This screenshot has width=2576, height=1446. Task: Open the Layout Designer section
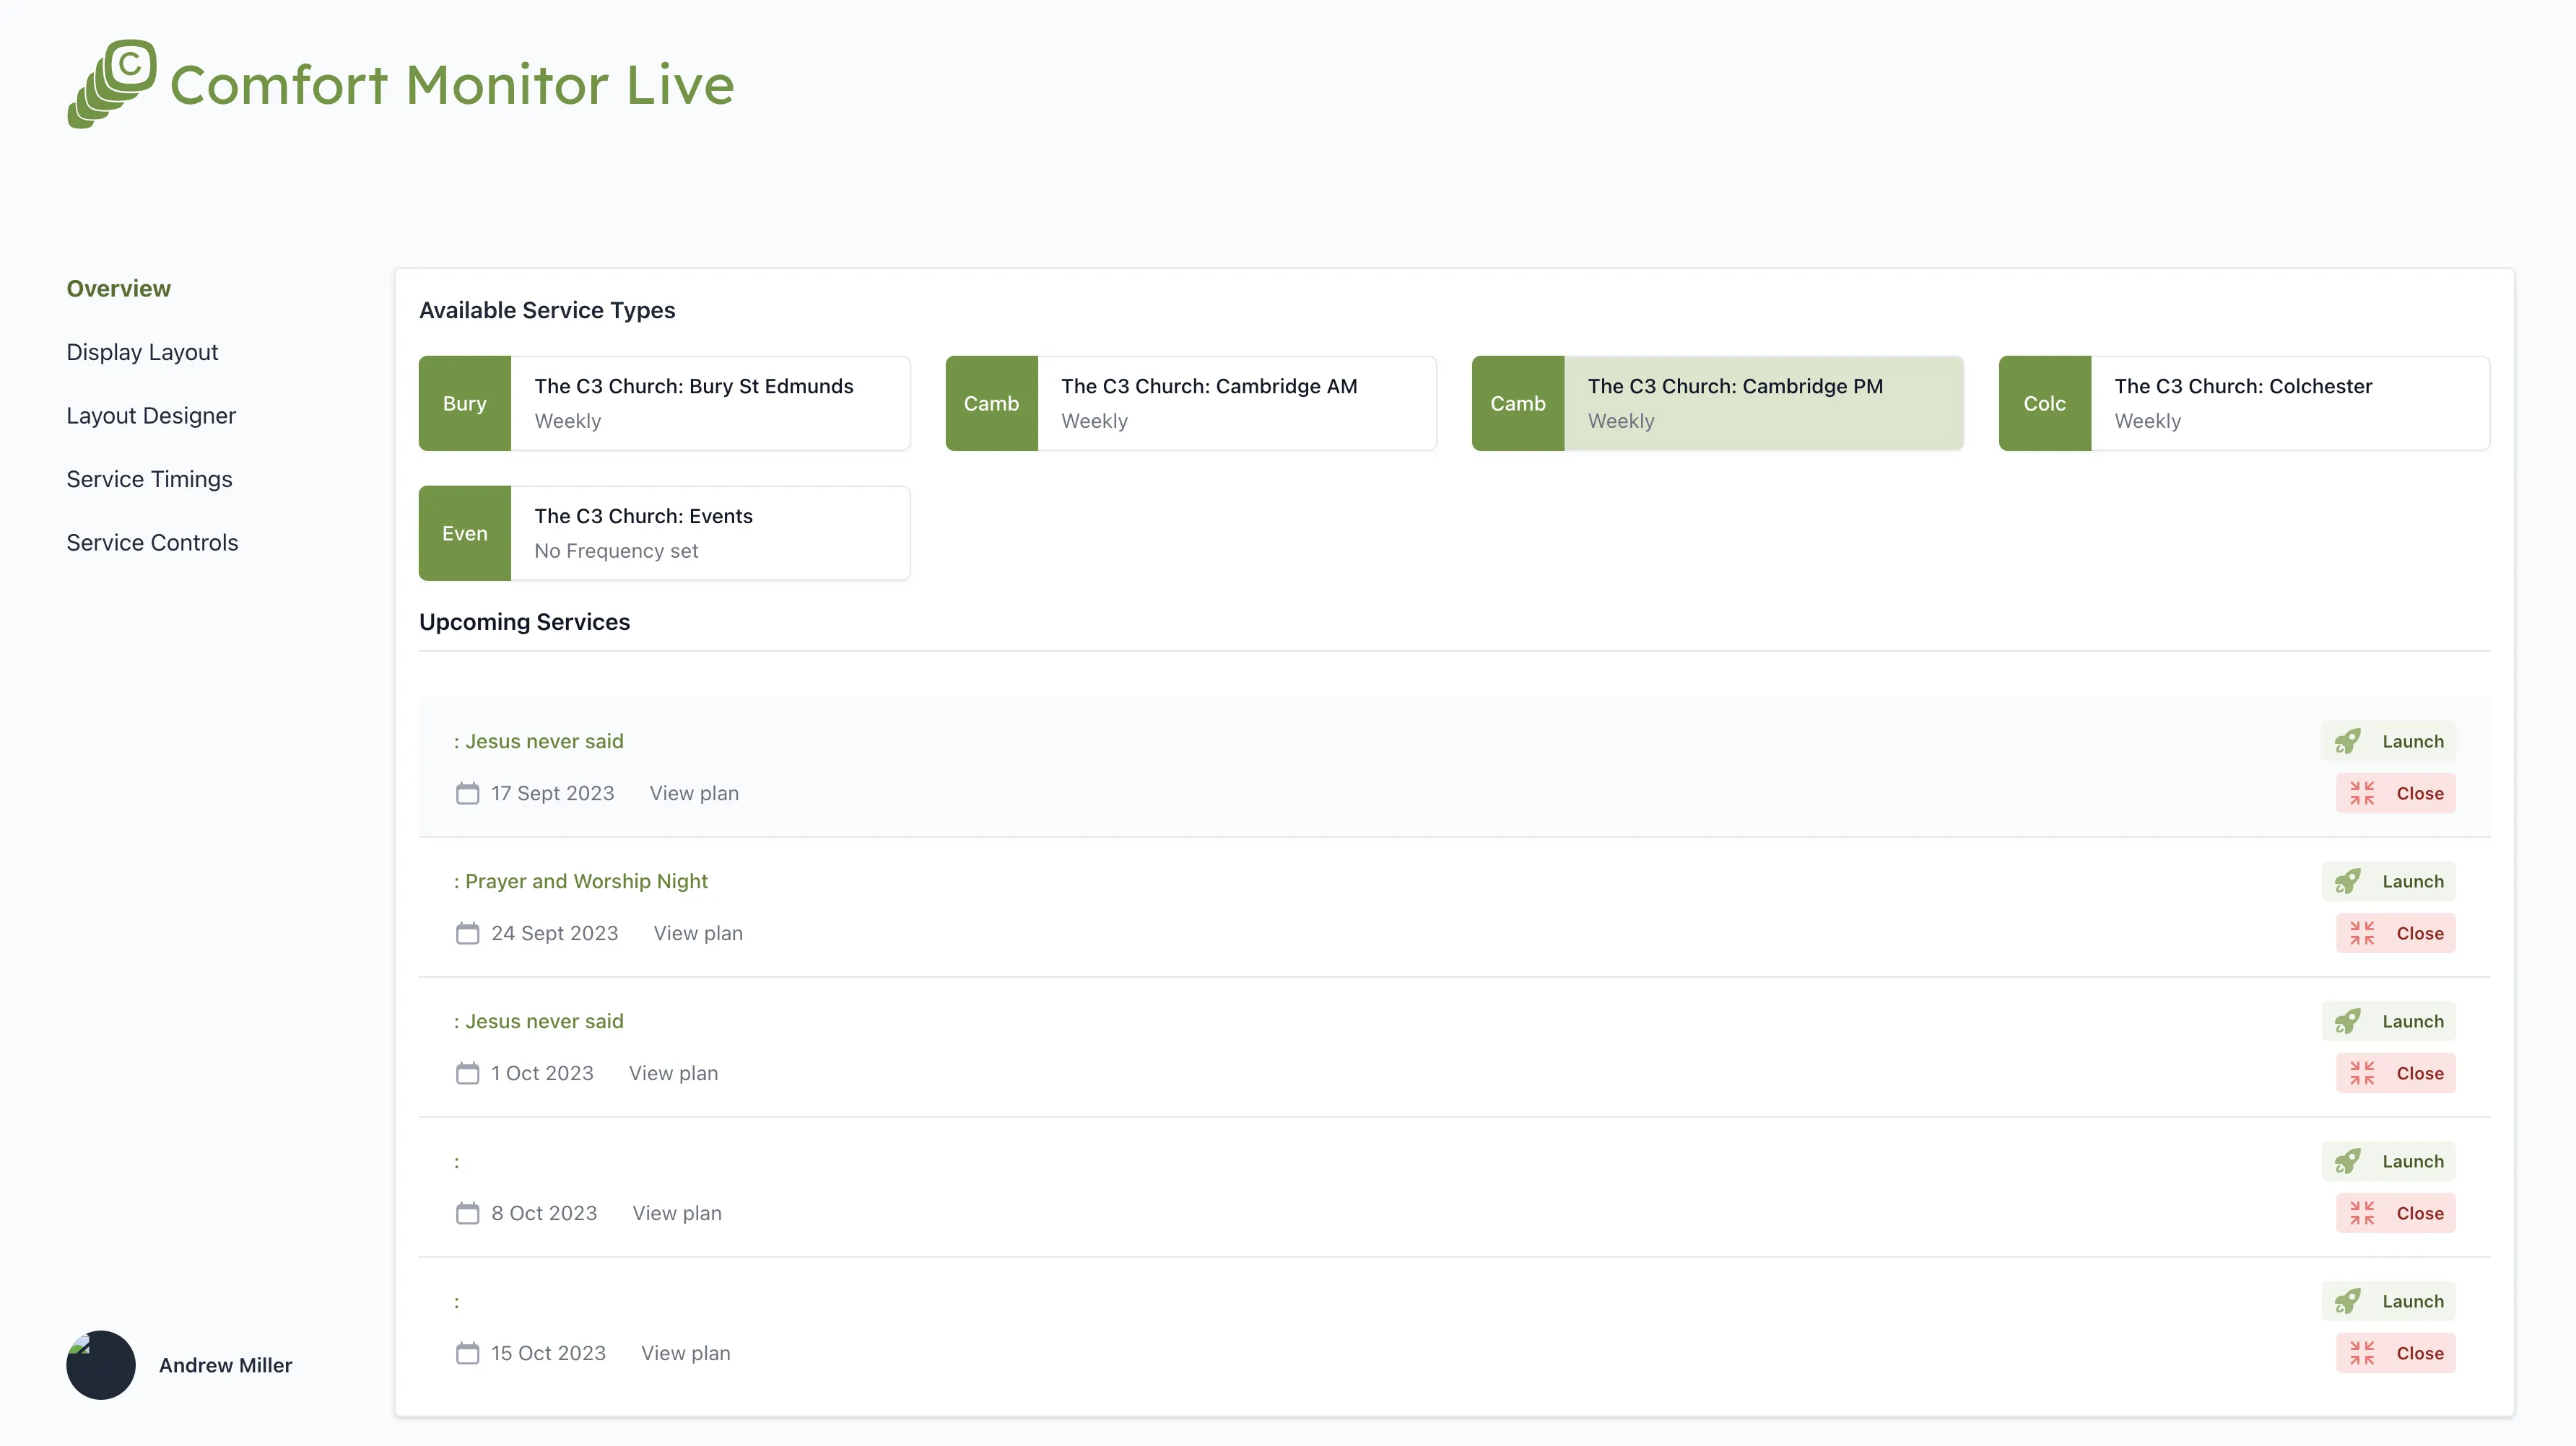[x=150, y=415]
